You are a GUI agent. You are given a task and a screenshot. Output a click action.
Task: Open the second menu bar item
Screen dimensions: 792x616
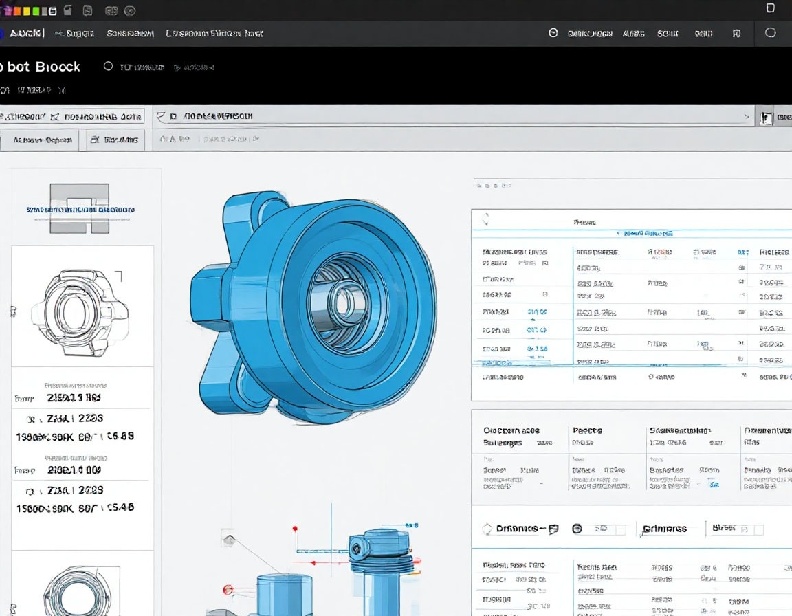pyautogui.click(x=131, y=33)
